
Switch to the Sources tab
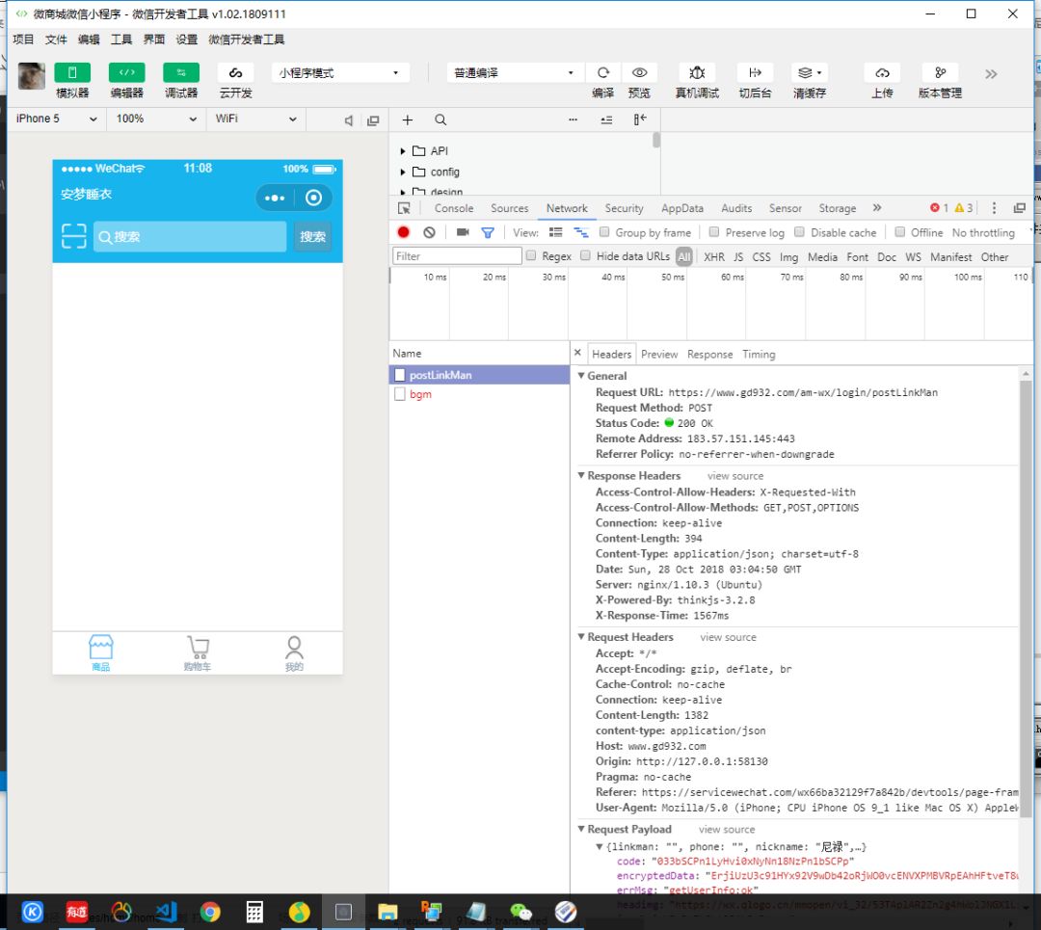point(510,208)
